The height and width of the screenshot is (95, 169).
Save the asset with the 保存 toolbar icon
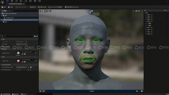point(4,7)
